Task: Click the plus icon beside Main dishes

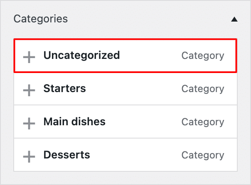Action: coord(29,123)
